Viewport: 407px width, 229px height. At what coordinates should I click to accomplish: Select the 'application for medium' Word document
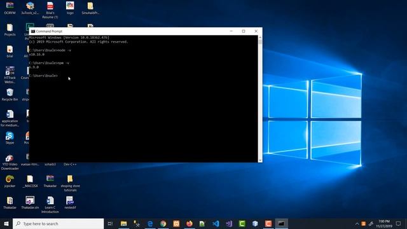click(10, 118)
